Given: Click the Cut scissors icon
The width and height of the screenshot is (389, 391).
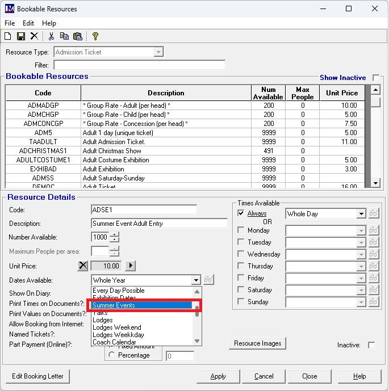Looking at the screenshot, I should (x=51, y=36).
